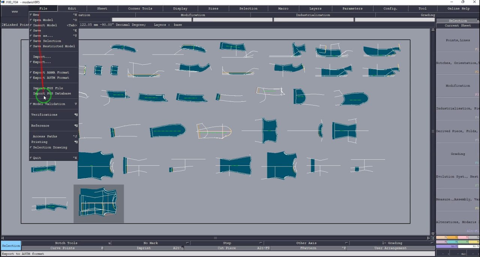Screen dimensions: 480x257
Task: Toggle Imprint display
Action: pyautogui.click(x=144, y=248)
